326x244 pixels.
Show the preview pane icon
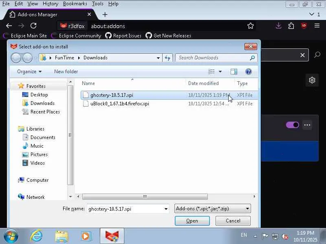click(233, 72)
